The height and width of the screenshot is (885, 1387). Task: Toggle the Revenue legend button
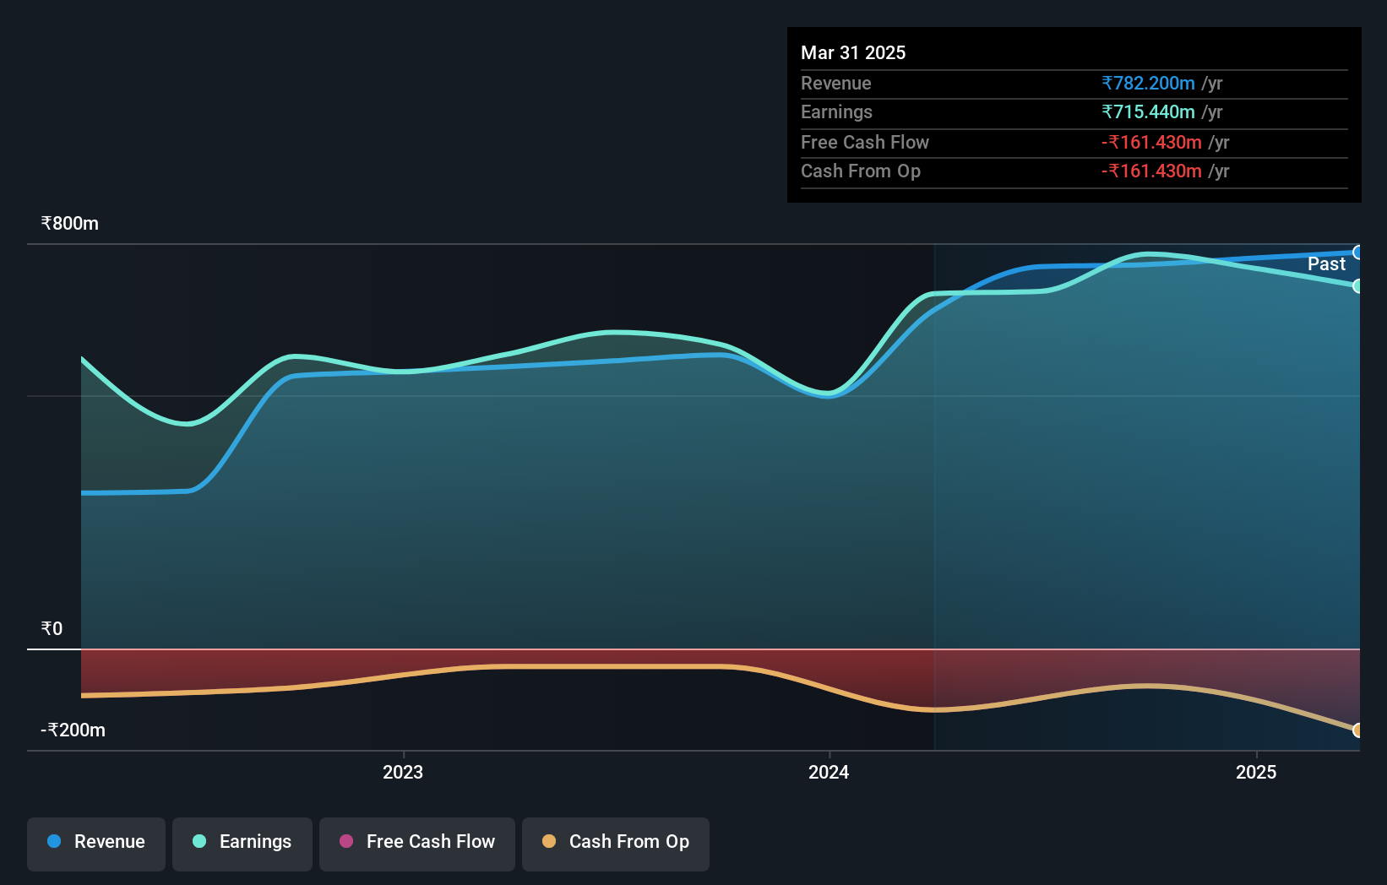click(96, 844)
